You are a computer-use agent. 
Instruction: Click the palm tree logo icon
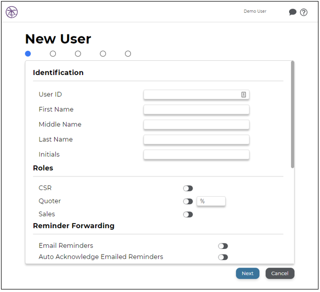[x=12, y=12]
